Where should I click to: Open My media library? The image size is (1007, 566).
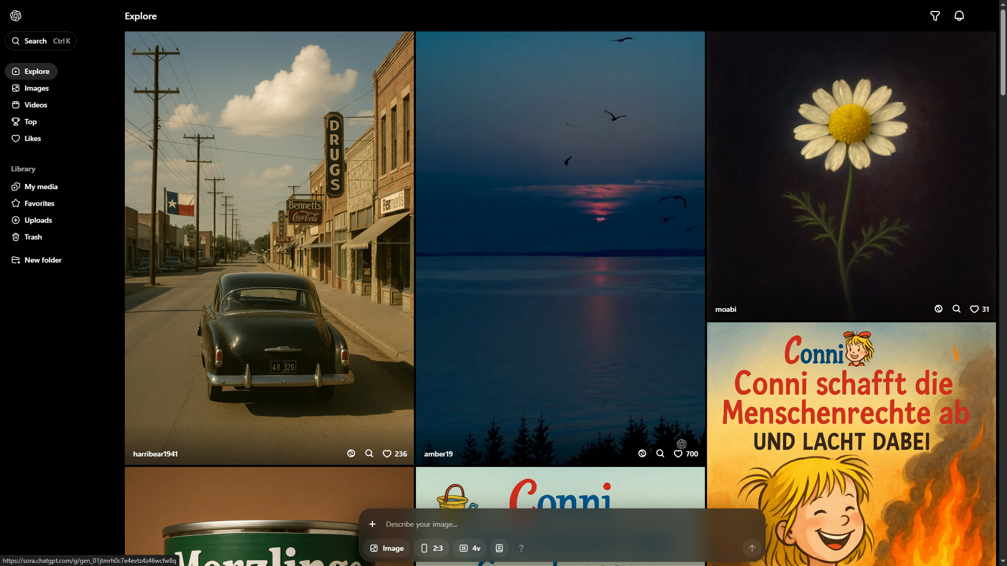(x=35, y=187)
